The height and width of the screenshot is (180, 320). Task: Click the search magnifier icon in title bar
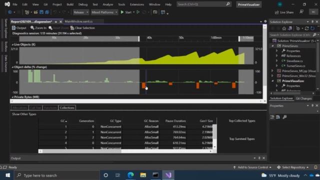228,4
